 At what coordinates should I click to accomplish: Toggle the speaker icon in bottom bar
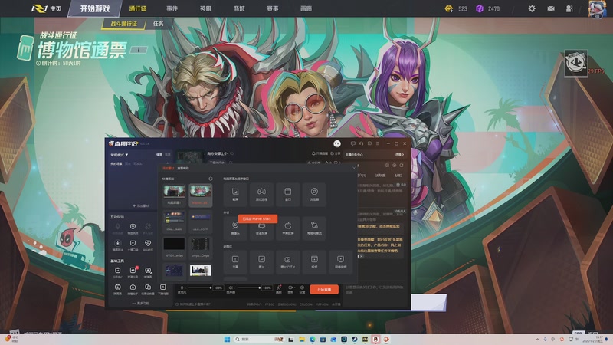point(231,287)
